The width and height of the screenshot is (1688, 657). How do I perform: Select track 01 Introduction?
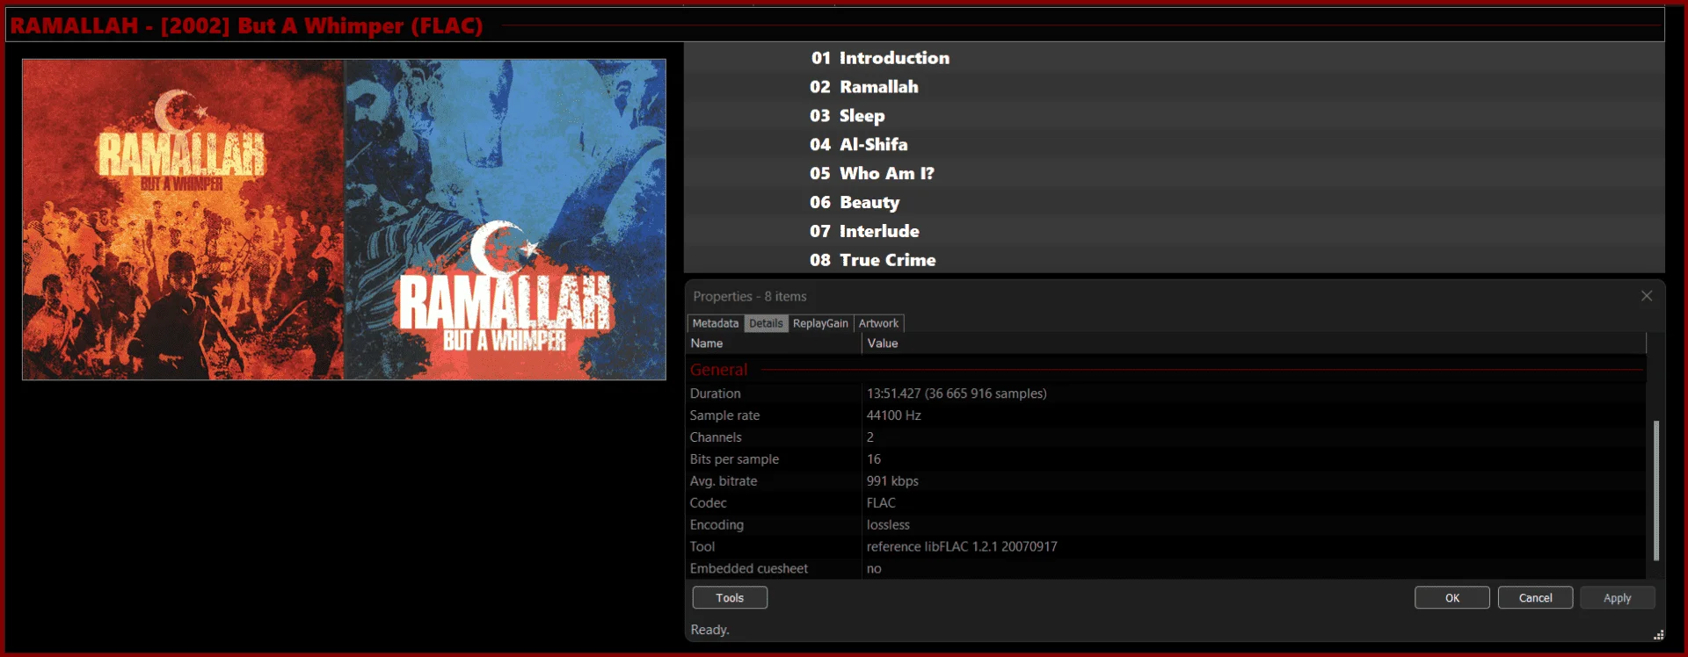(1175, 58)
